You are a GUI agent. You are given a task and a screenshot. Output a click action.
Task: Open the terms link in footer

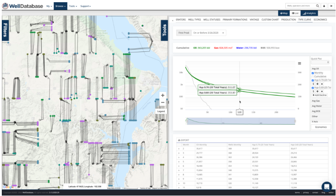(x=297, y=192)
